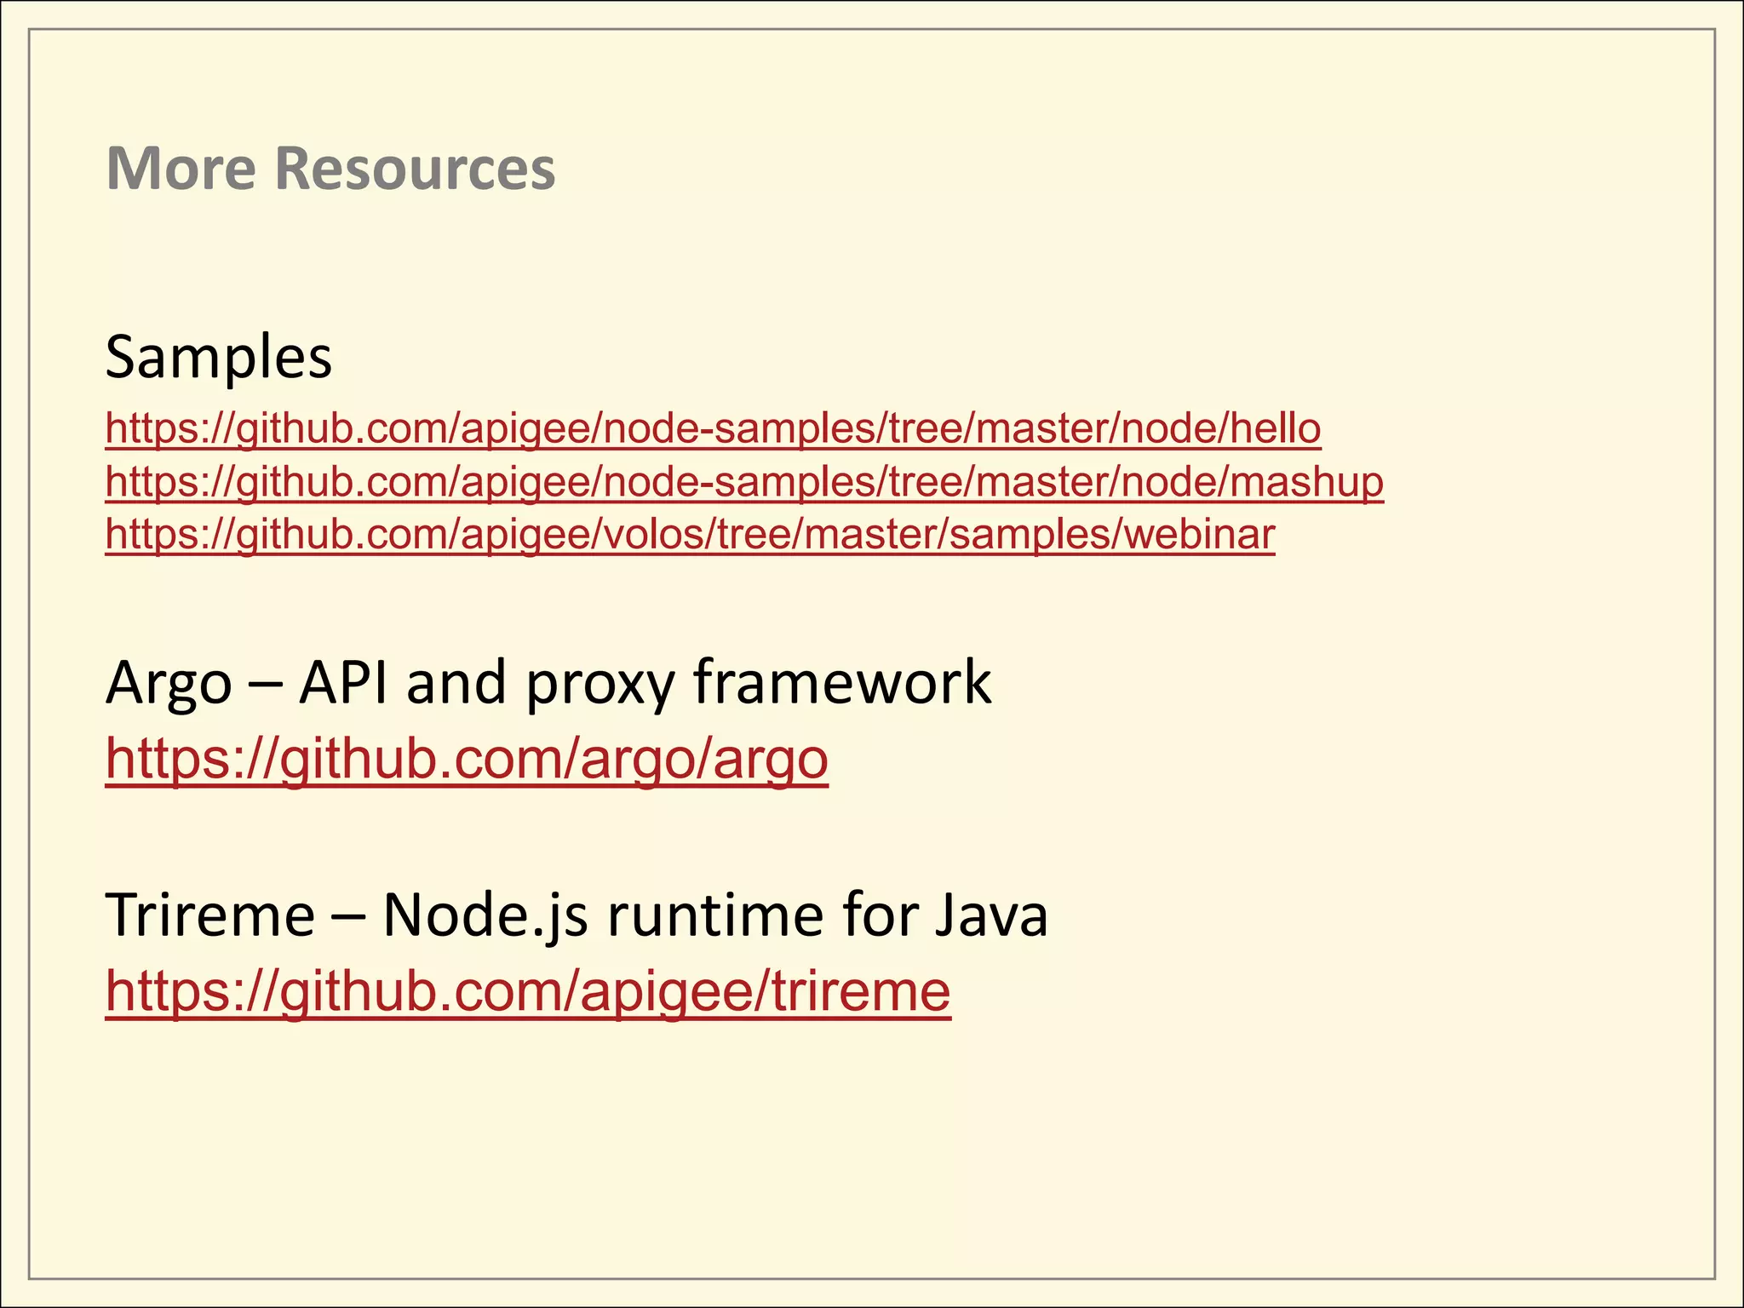Click 'Trireme – Node.js runtime for Java' text
Screen dimensions: 1744x1308
coord(577,915)
